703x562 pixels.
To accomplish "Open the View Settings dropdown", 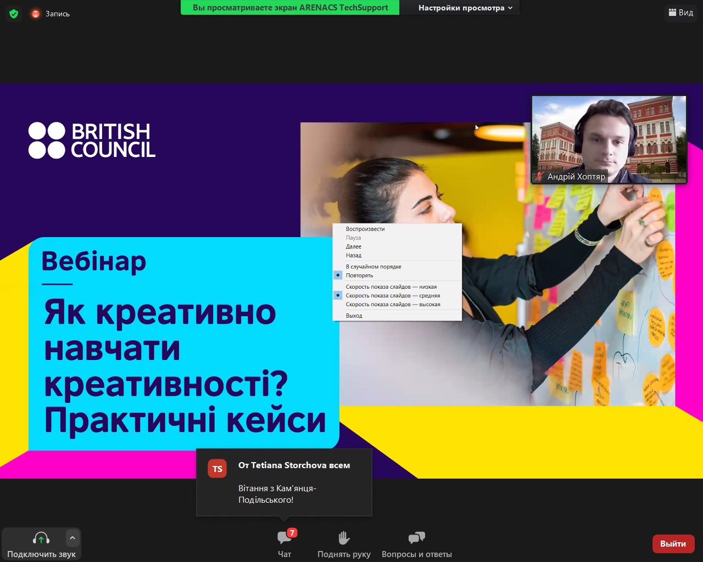I will 465,8.
